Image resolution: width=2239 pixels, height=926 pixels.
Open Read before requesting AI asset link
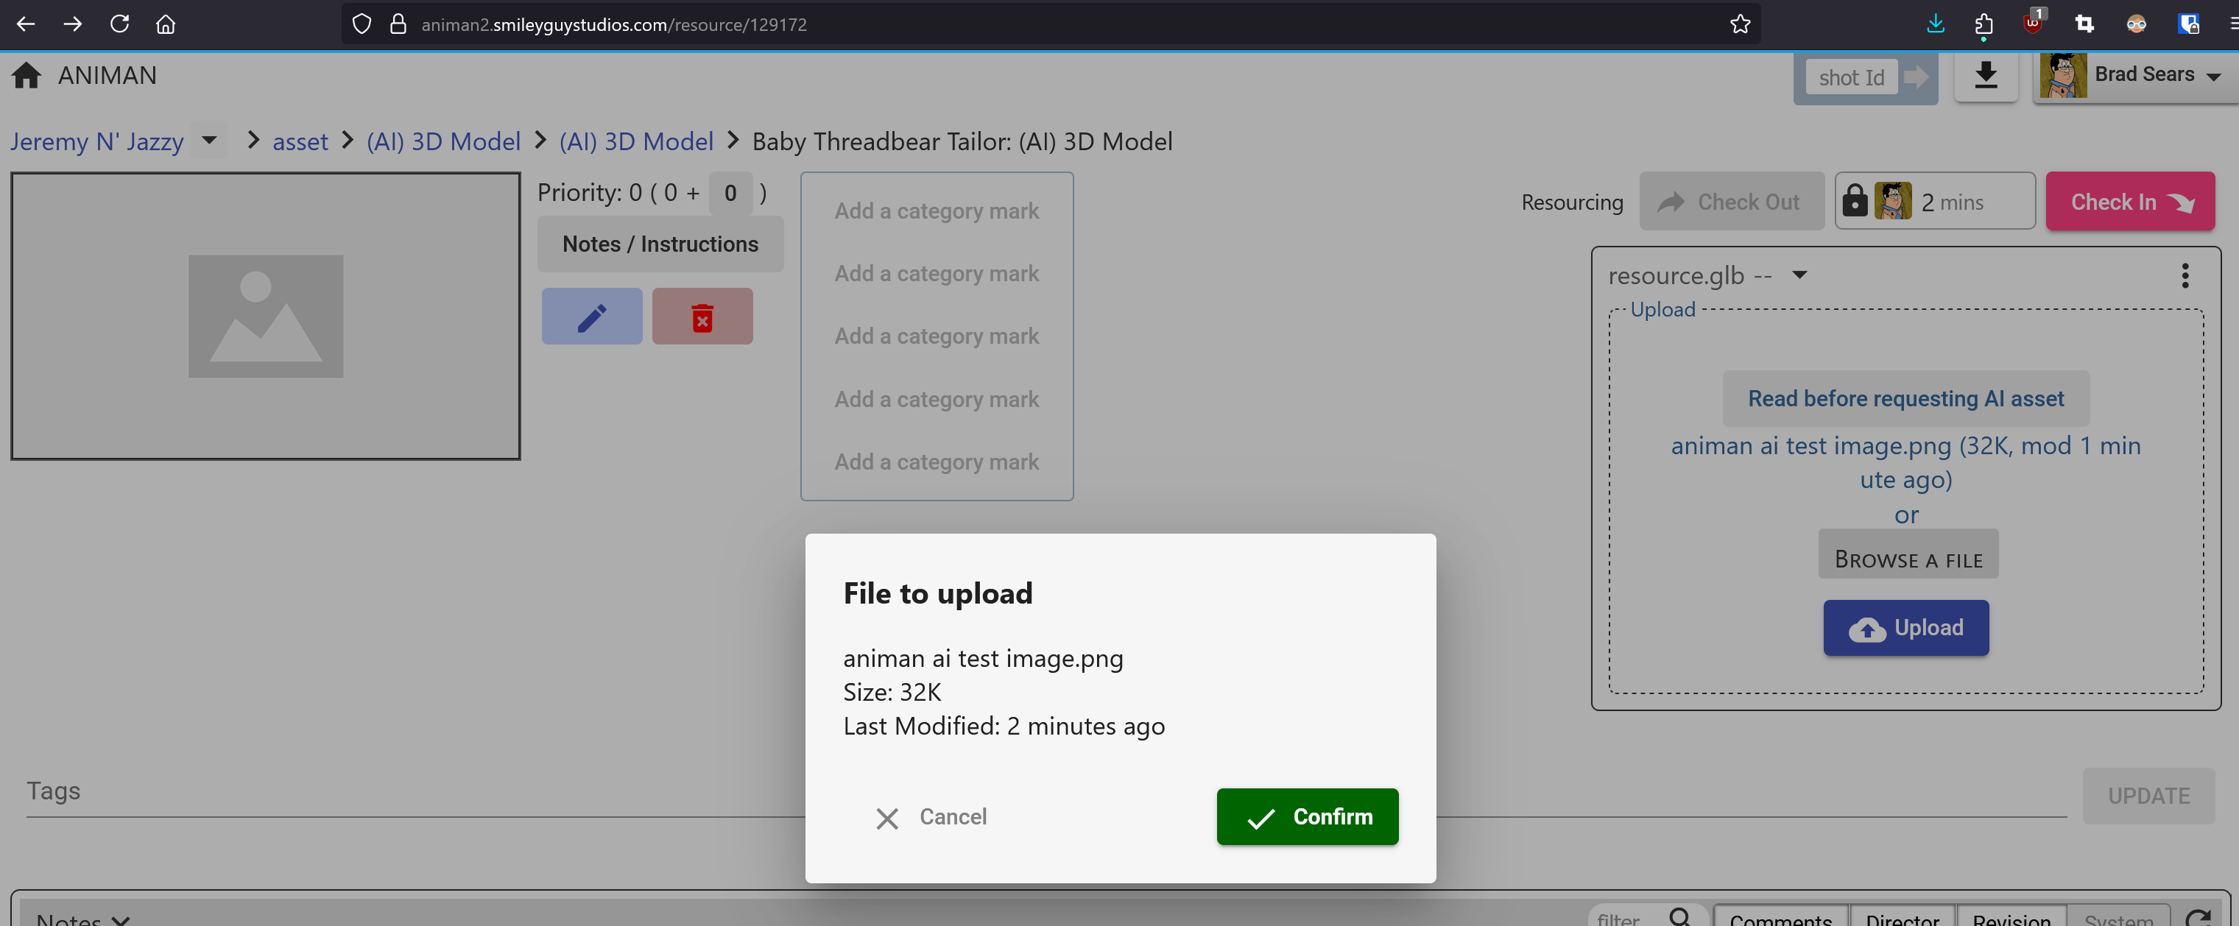(x=1905, y=399)
